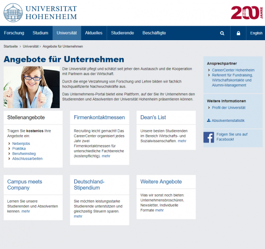Click the 200 Jahre anniversary logo

[247, 13]
